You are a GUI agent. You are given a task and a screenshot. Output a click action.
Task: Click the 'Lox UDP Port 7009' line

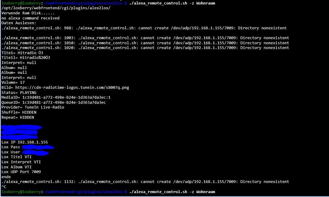21,172
